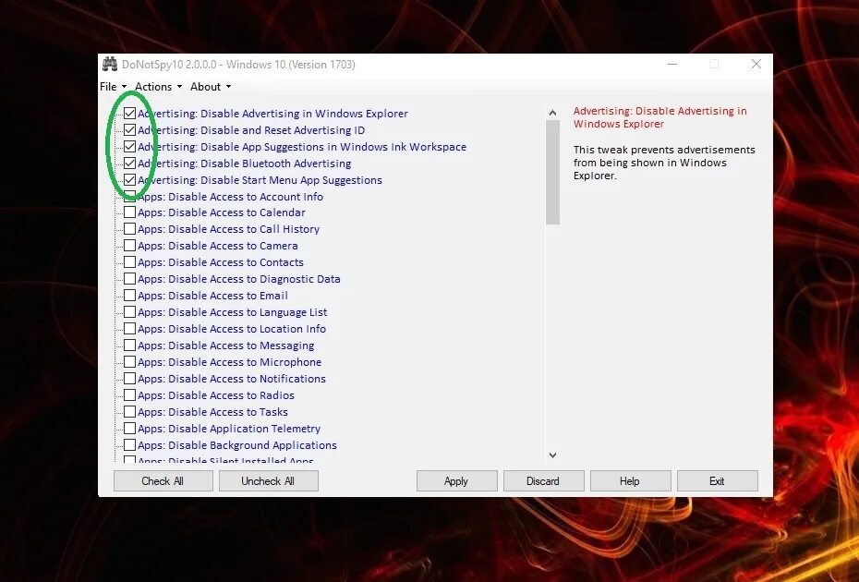Check Disable Access to Email
This screenshot has height=582, width=859.
pyautogui.click(x=130, y=296)
